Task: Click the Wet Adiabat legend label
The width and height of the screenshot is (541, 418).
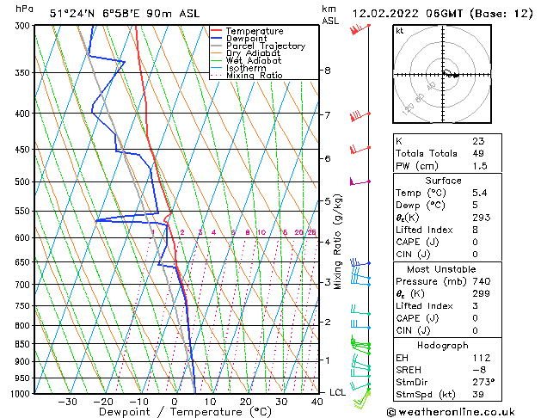Action: coord(254,60)
